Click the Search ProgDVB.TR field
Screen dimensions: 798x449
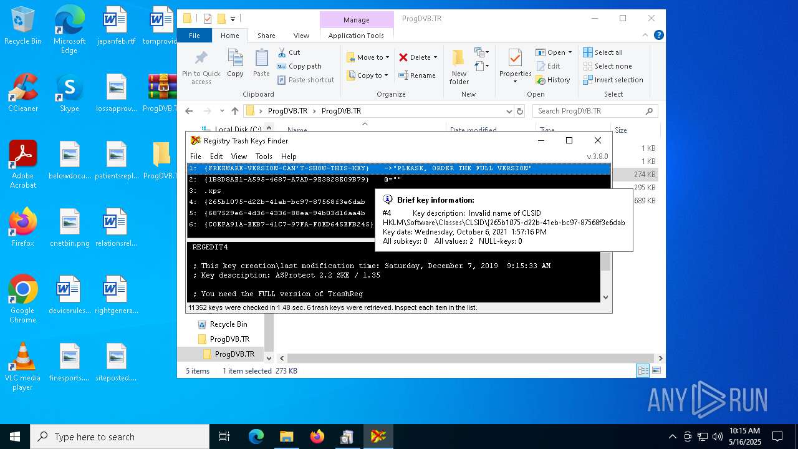[x=595, y=111]
